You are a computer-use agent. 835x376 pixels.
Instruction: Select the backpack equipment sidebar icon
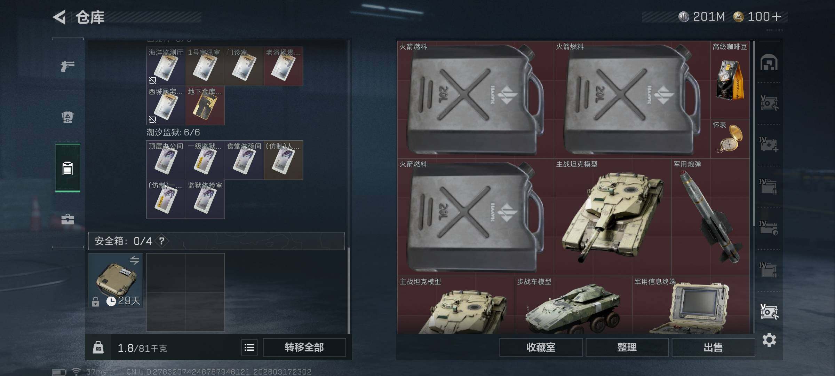[67, 117]
